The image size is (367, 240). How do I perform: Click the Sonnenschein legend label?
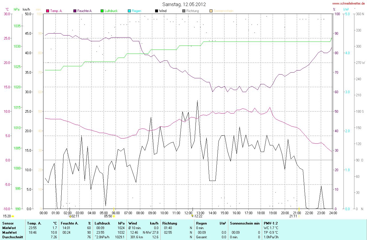[223, 11]
